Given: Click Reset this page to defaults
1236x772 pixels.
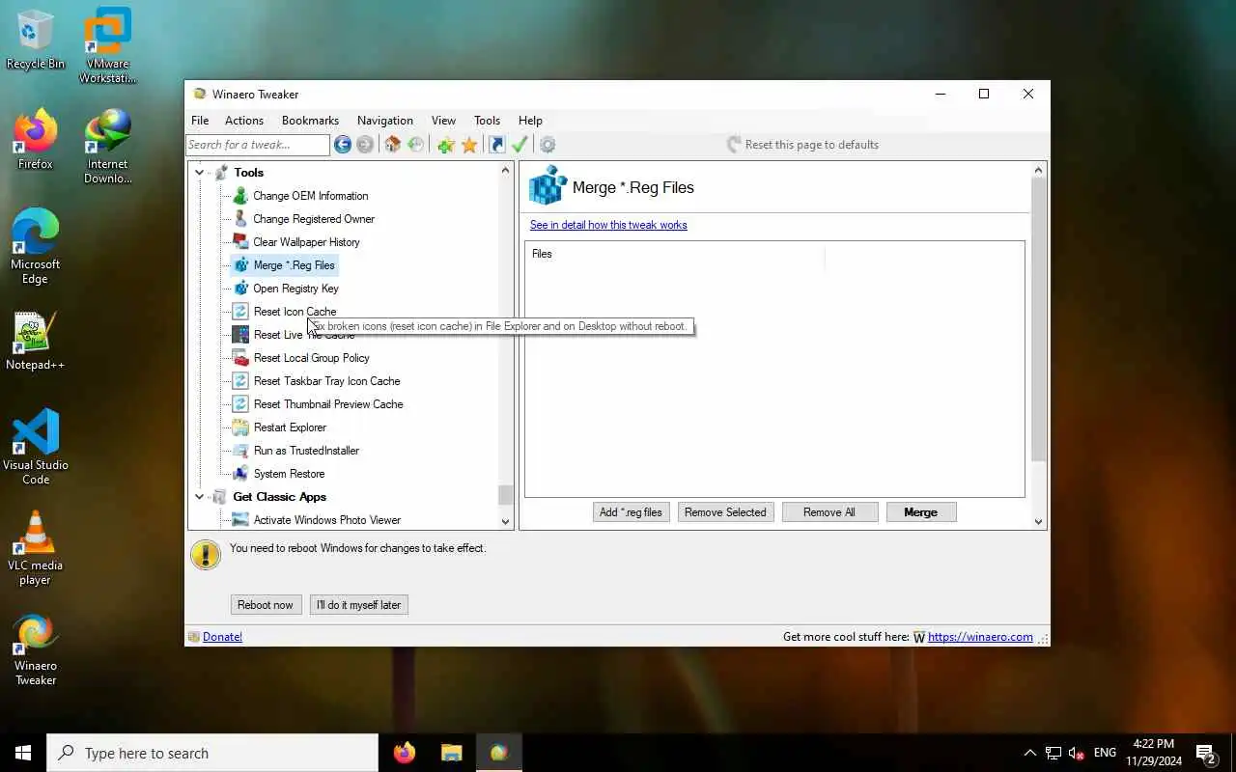Looking at the screenshot, I should (802, 145).
